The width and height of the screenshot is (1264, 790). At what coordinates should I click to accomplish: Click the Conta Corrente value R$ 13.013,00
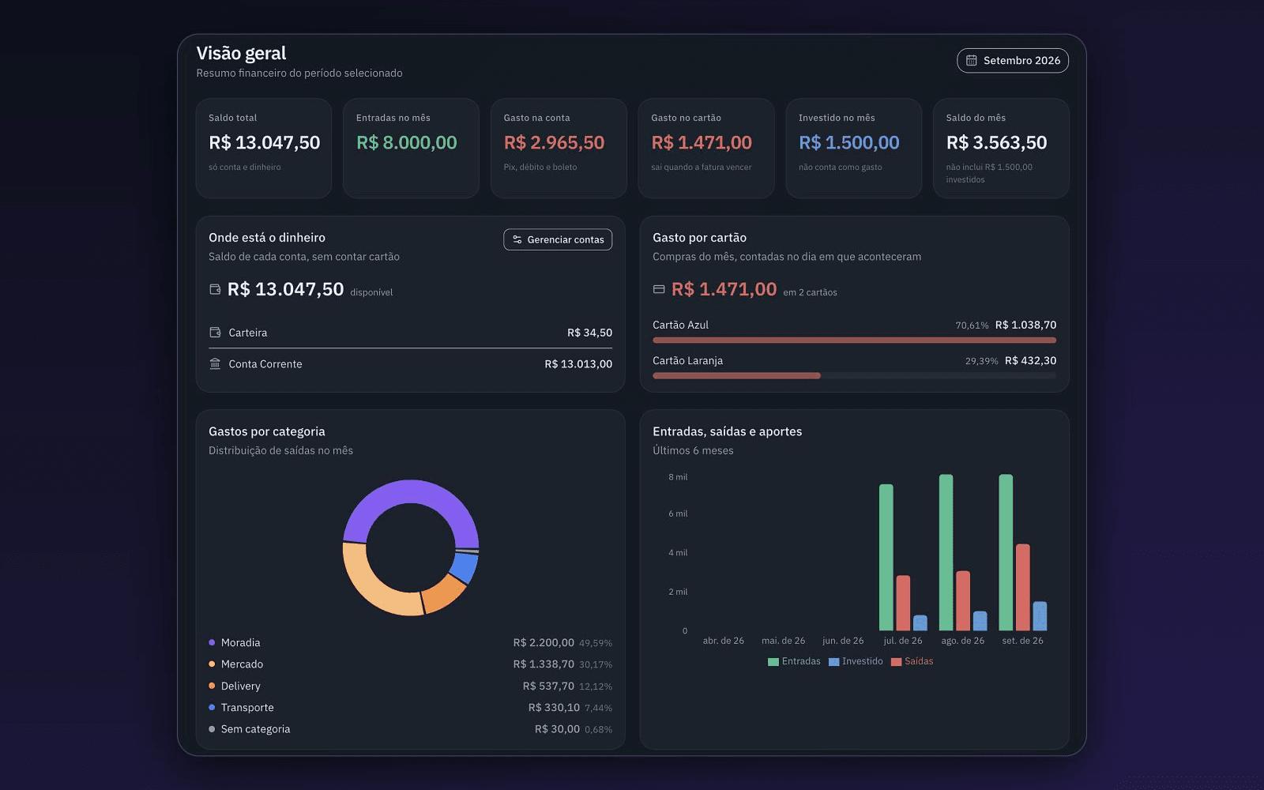[578, 364]
